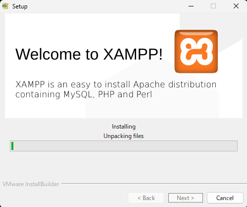Cancel the XAMPP installation
This screenshot has height=207, width=247.
pos(225,198)
